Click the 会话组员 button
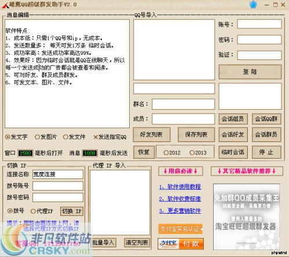This screenshot has width=289, height=257. tap(233, 119)
